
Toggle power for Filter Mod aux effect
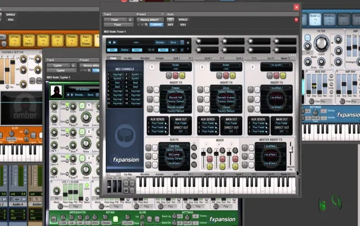coord(155,148)
